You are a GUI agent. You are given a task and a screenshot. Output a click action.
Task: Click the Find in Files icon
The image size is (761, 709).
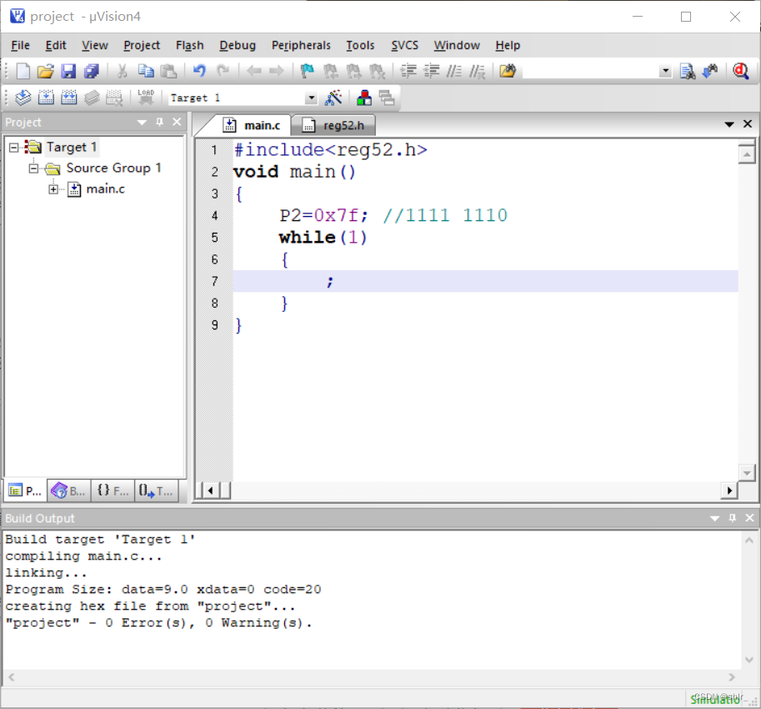pos(508,71)
